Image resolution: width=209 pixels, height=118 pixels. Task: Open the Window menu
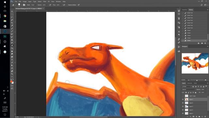point(58,1)
